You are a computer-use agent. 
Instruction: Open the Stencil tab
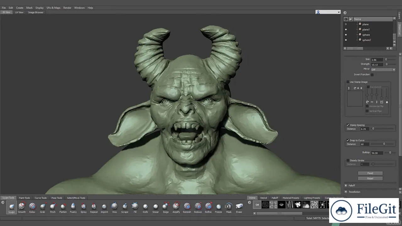point(263,198)
